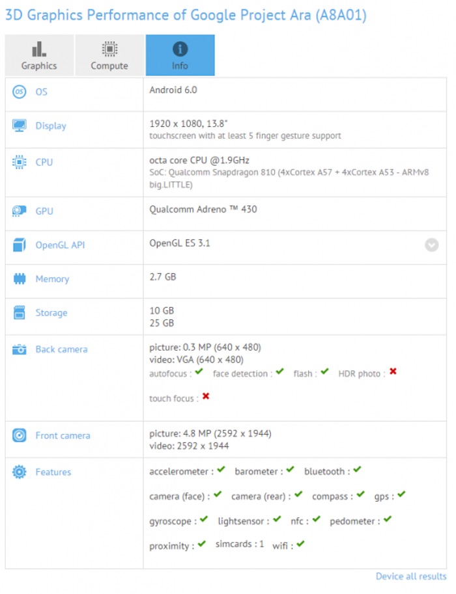Open the Device all results link
This screenshot has height=594, width=456.
(411, 576)
